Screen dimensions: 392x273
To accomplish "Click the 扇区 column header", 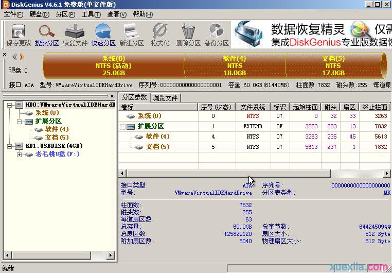I will click(x=349, y=107).
